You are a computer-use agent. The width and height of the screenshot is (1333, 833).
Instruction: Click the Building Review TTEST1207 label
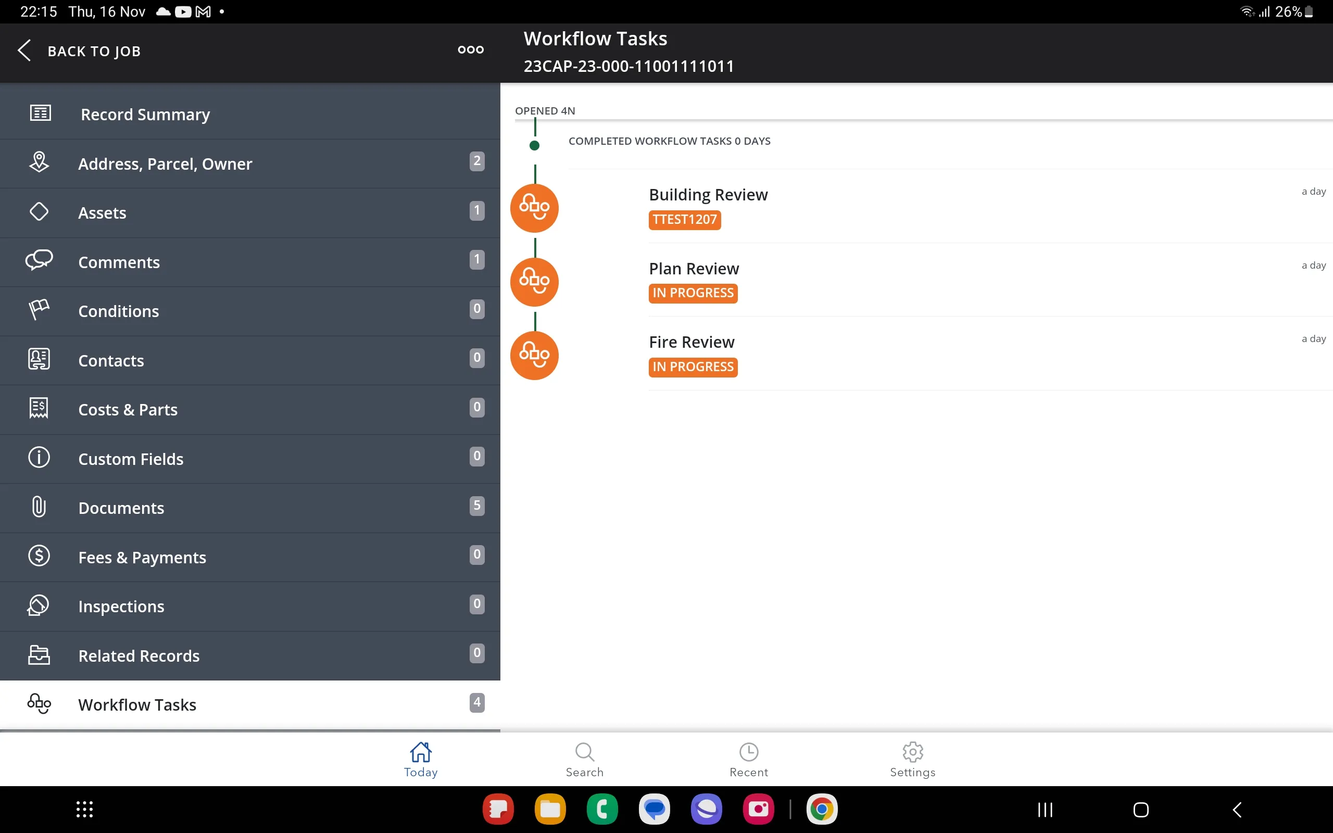pyautogui.click(x=685, y=219)
